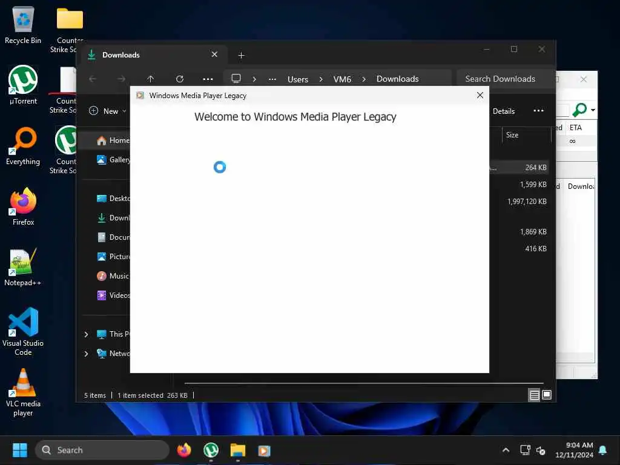
Task: Toggle the Details pane button
Action: [x=503, y=111]
